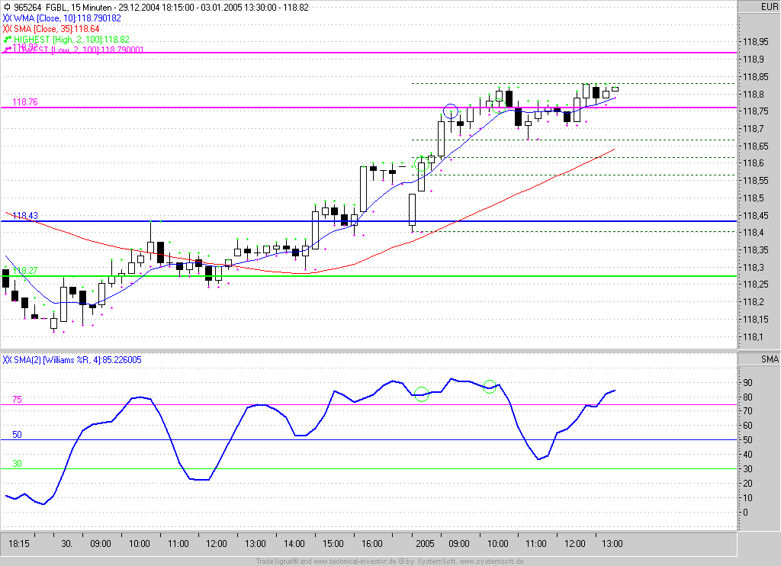Click the green circle marker near 87 on the Williams %R curve
The width and height of the screenshot is (781, 566).
coord(490,387)
